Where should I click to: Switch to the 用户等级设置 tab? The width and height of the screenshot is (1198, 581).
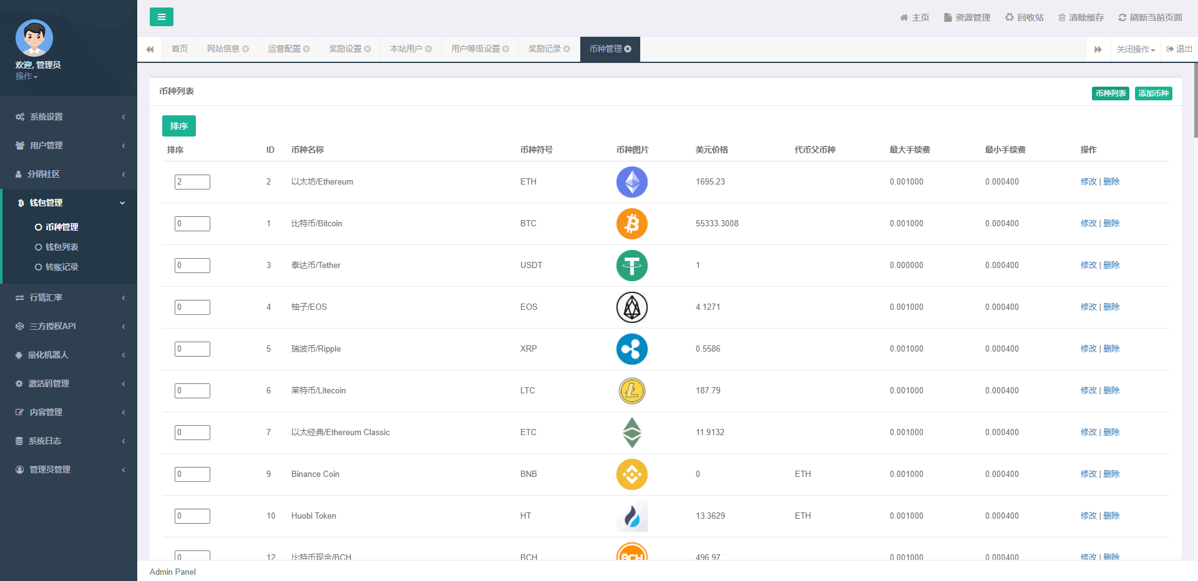[x=475, y=49]
